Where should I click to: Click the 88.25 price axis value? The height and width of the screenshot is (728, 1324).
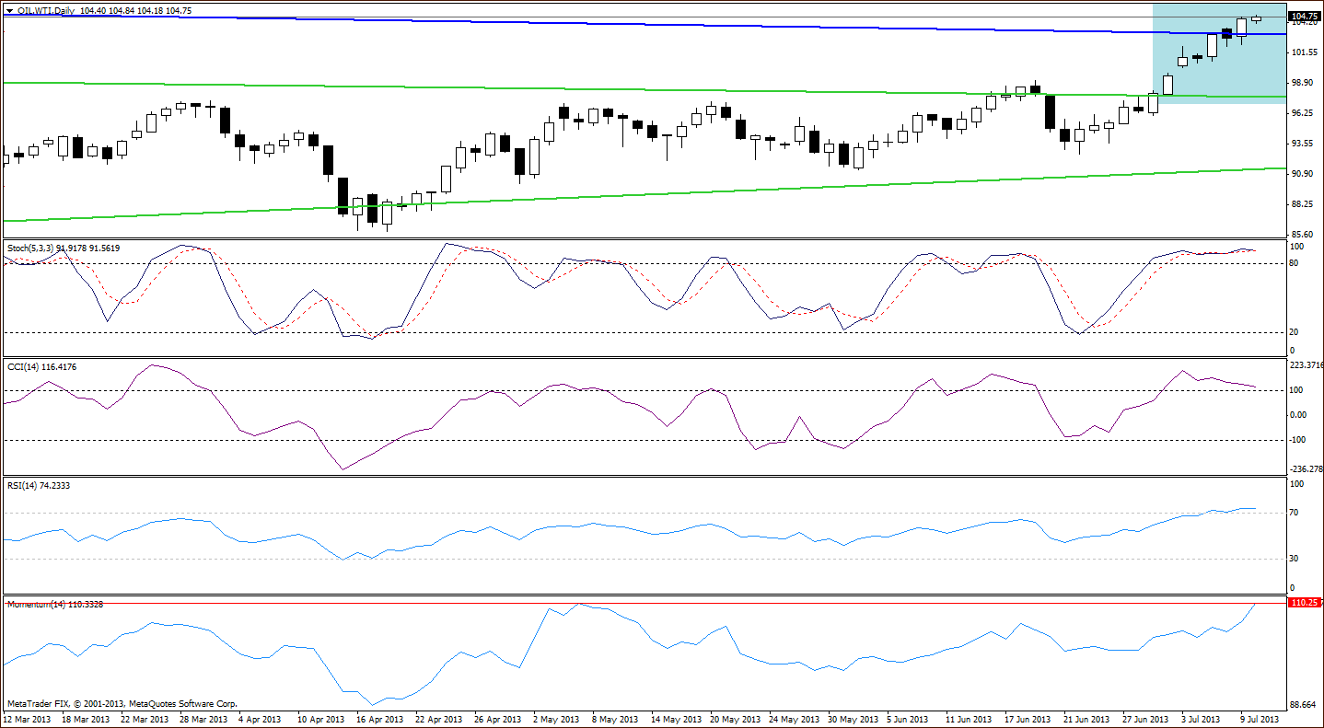point(1304,204)
